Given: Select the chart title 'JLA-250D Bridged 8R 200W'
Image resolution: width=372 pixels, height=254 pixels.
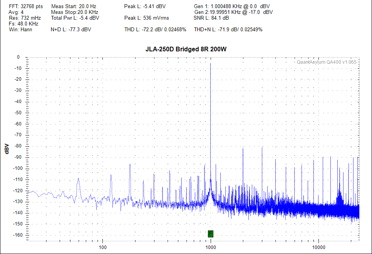Looking at the screenshot, I should point(186,49).
